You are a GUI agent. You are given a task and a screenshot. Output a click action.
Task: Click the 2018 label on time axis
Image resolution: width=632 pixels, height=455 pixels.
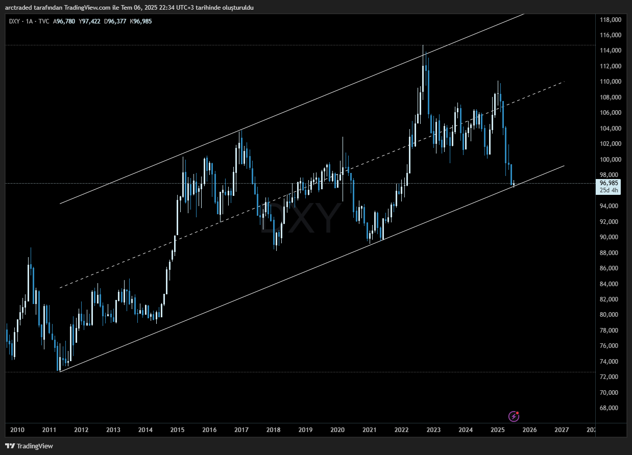coord(273,430)
